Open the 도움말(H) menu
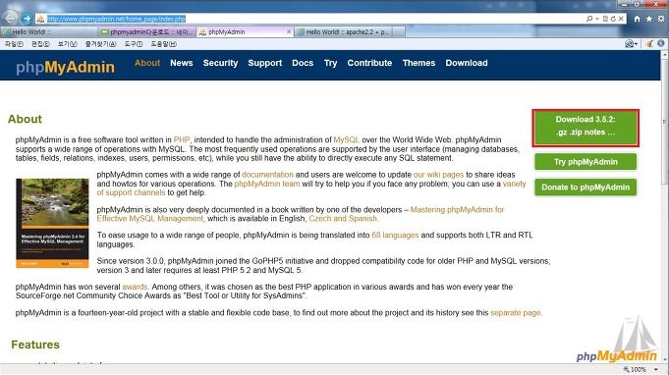 pos(163,44)
